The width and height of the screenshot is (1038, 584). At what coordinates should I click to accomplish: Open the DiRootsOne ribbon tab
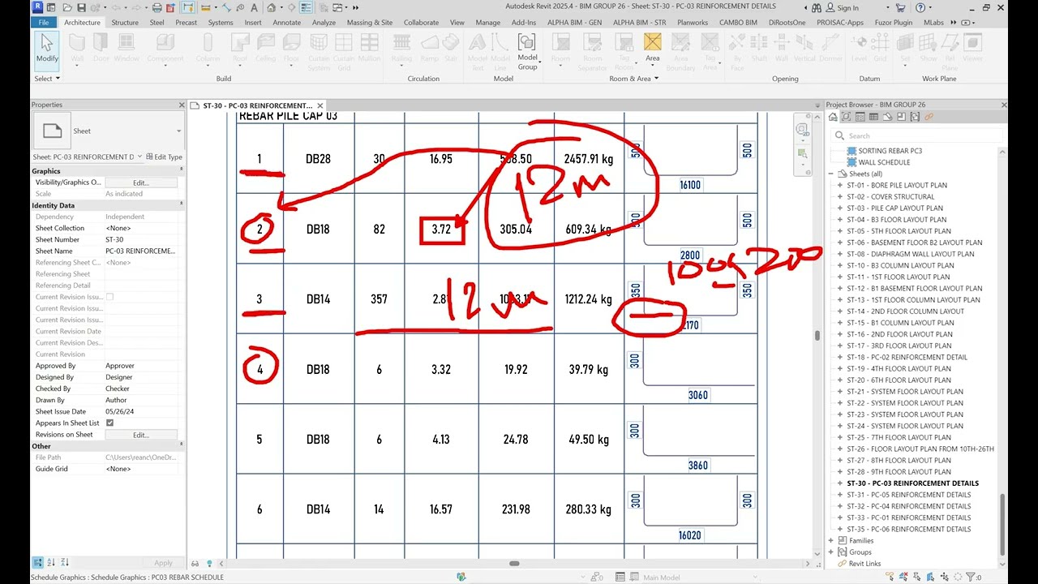[787, 23]
